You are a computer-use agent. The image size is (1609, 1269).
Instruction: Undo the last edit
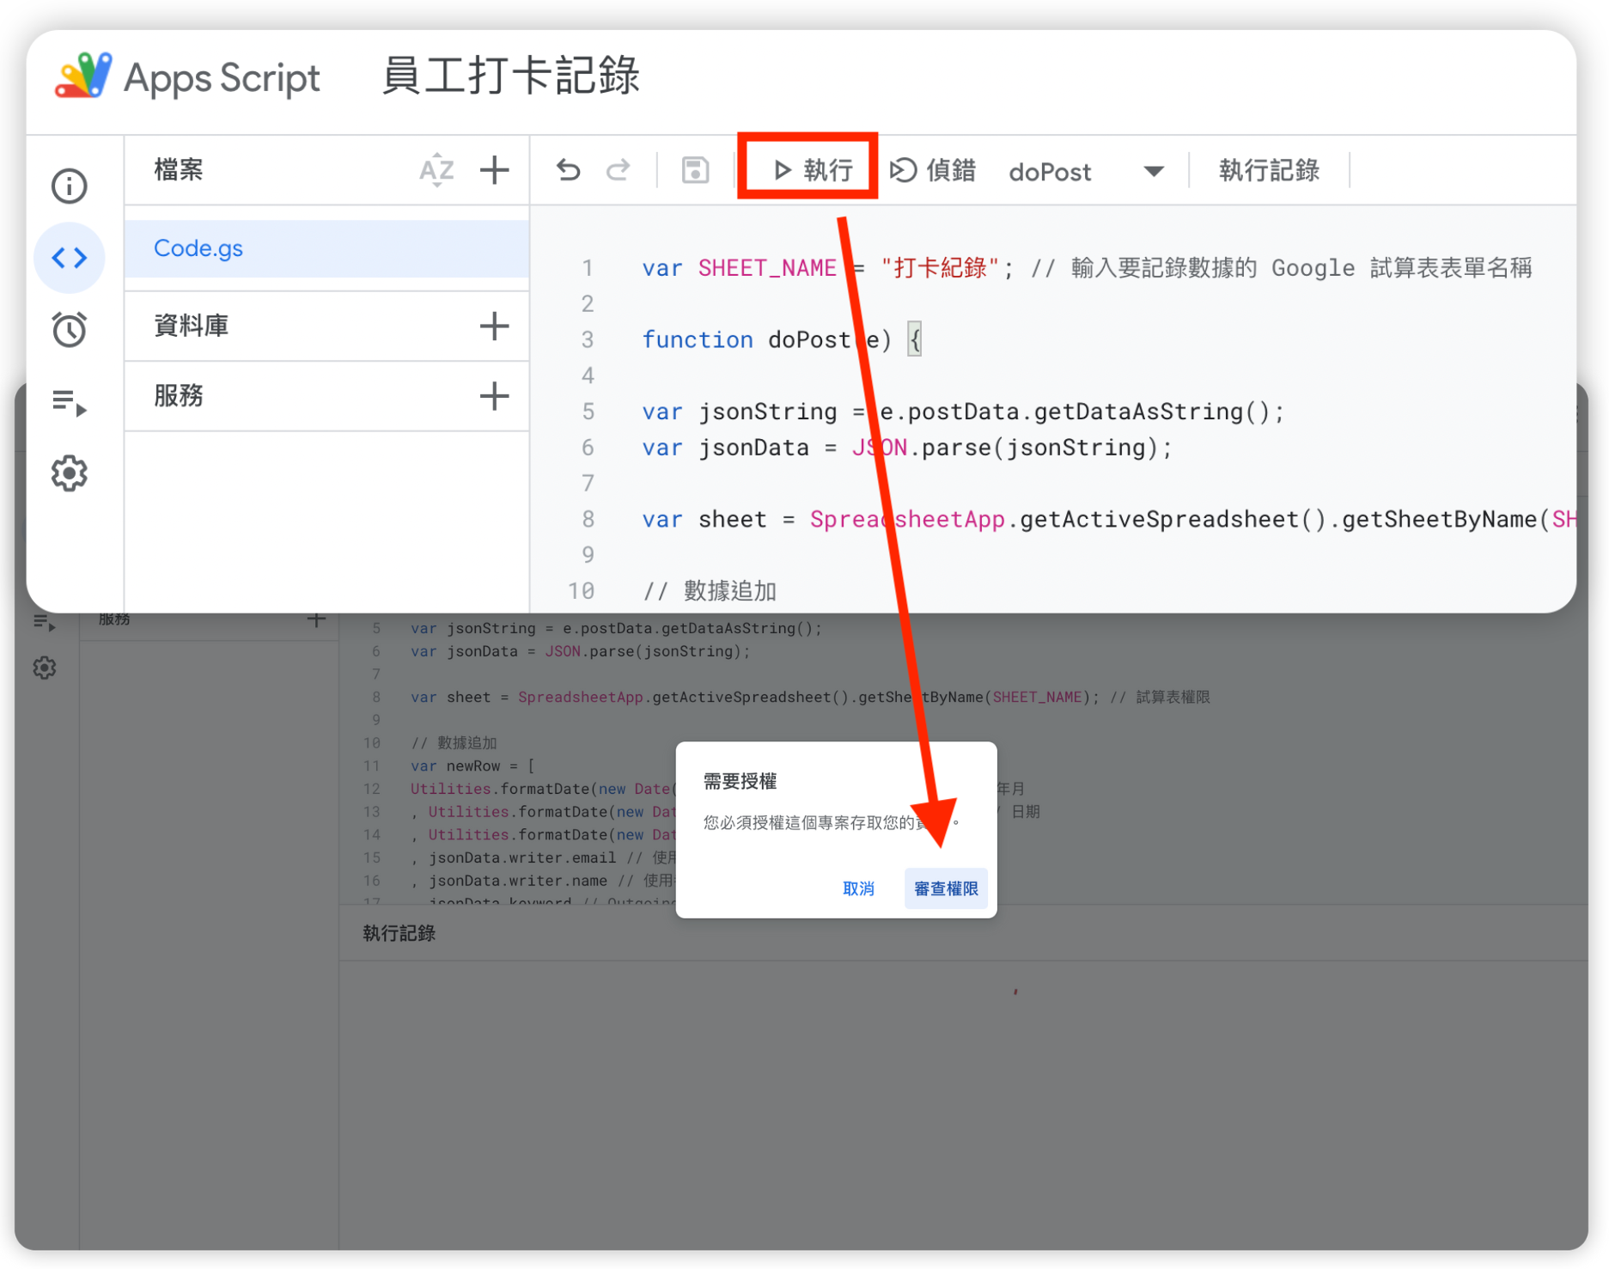568,170
